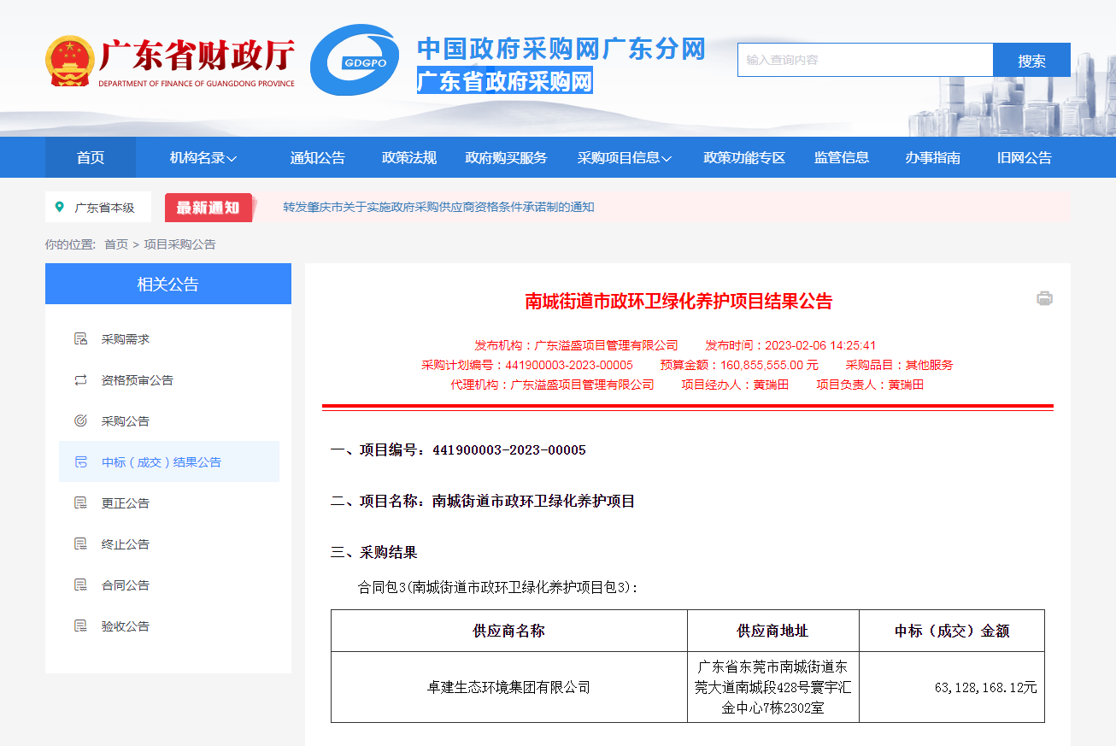Focus the search query input field

click(x=865, y=60)
